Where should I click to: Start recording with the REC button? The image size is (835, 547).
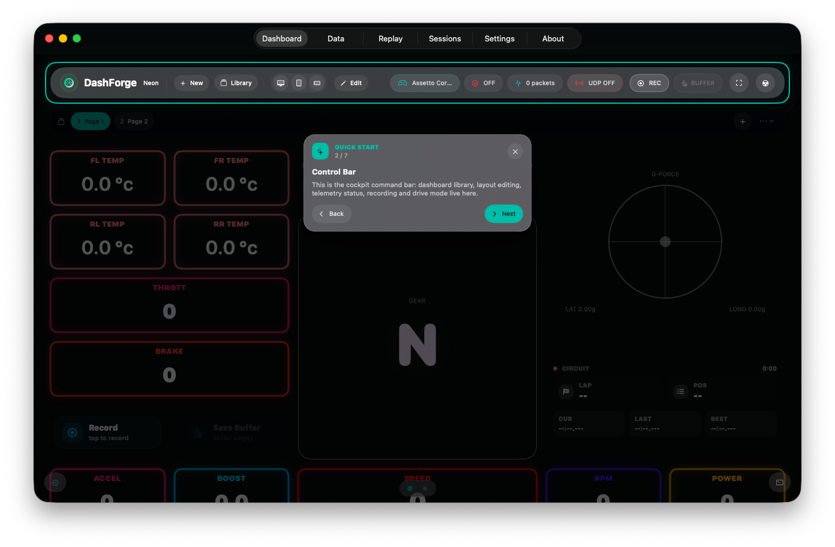tap(649, 83)
